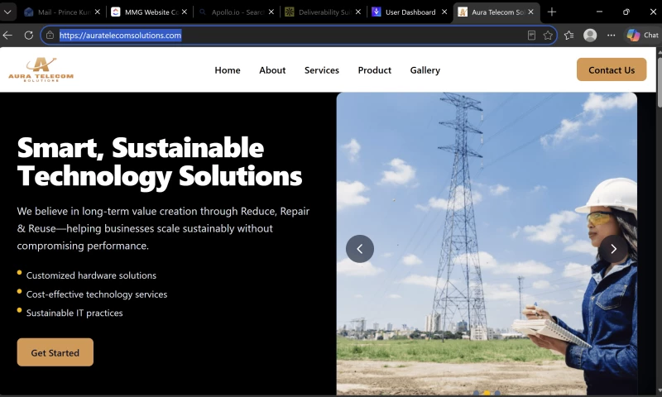Viewport: 662px width, 397px height.
Task: Open the favorites list icon
Action: [569, 35]
